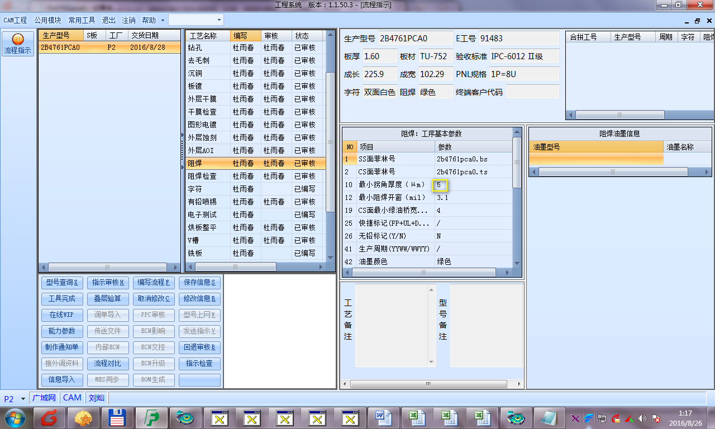Click the 能力参数 button
This screenshot has width=715, height=429.
click(62, 331)
